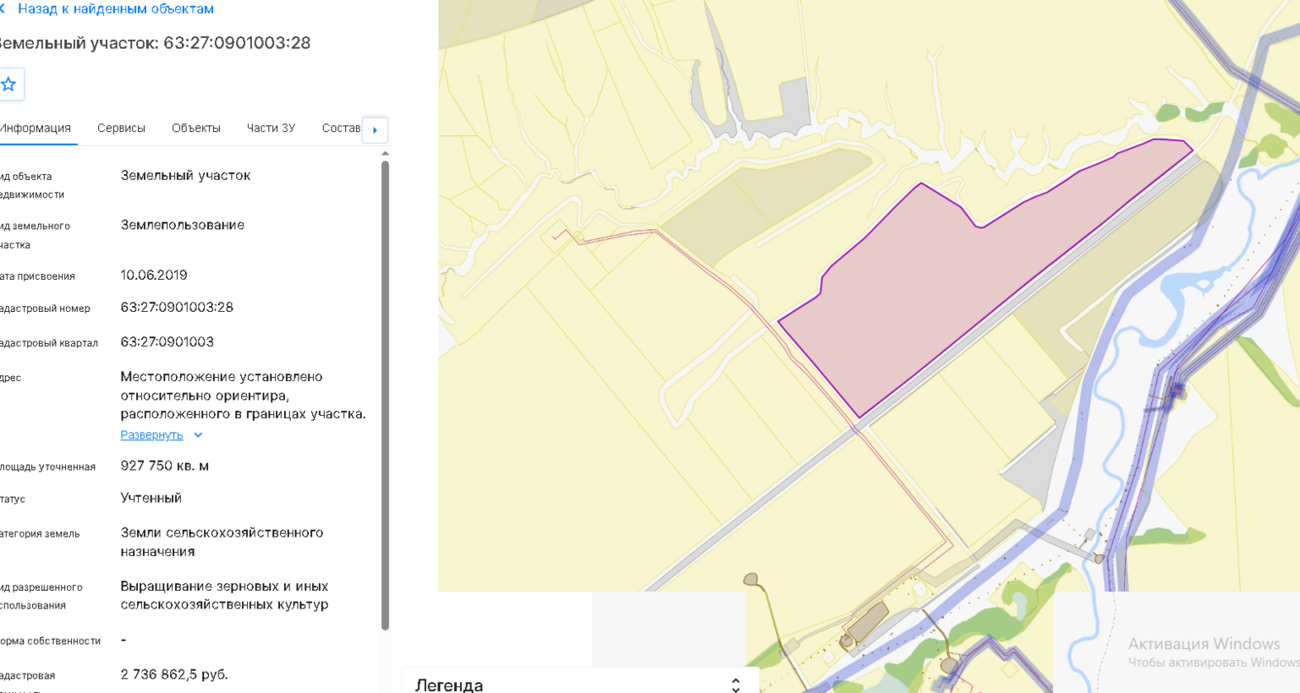Switch to the Объекты tab
The image size is (1300, 693).
point(196,128)
